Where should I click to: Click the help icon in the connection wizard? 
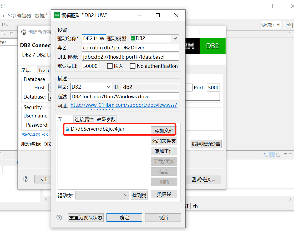coord(26,179)
